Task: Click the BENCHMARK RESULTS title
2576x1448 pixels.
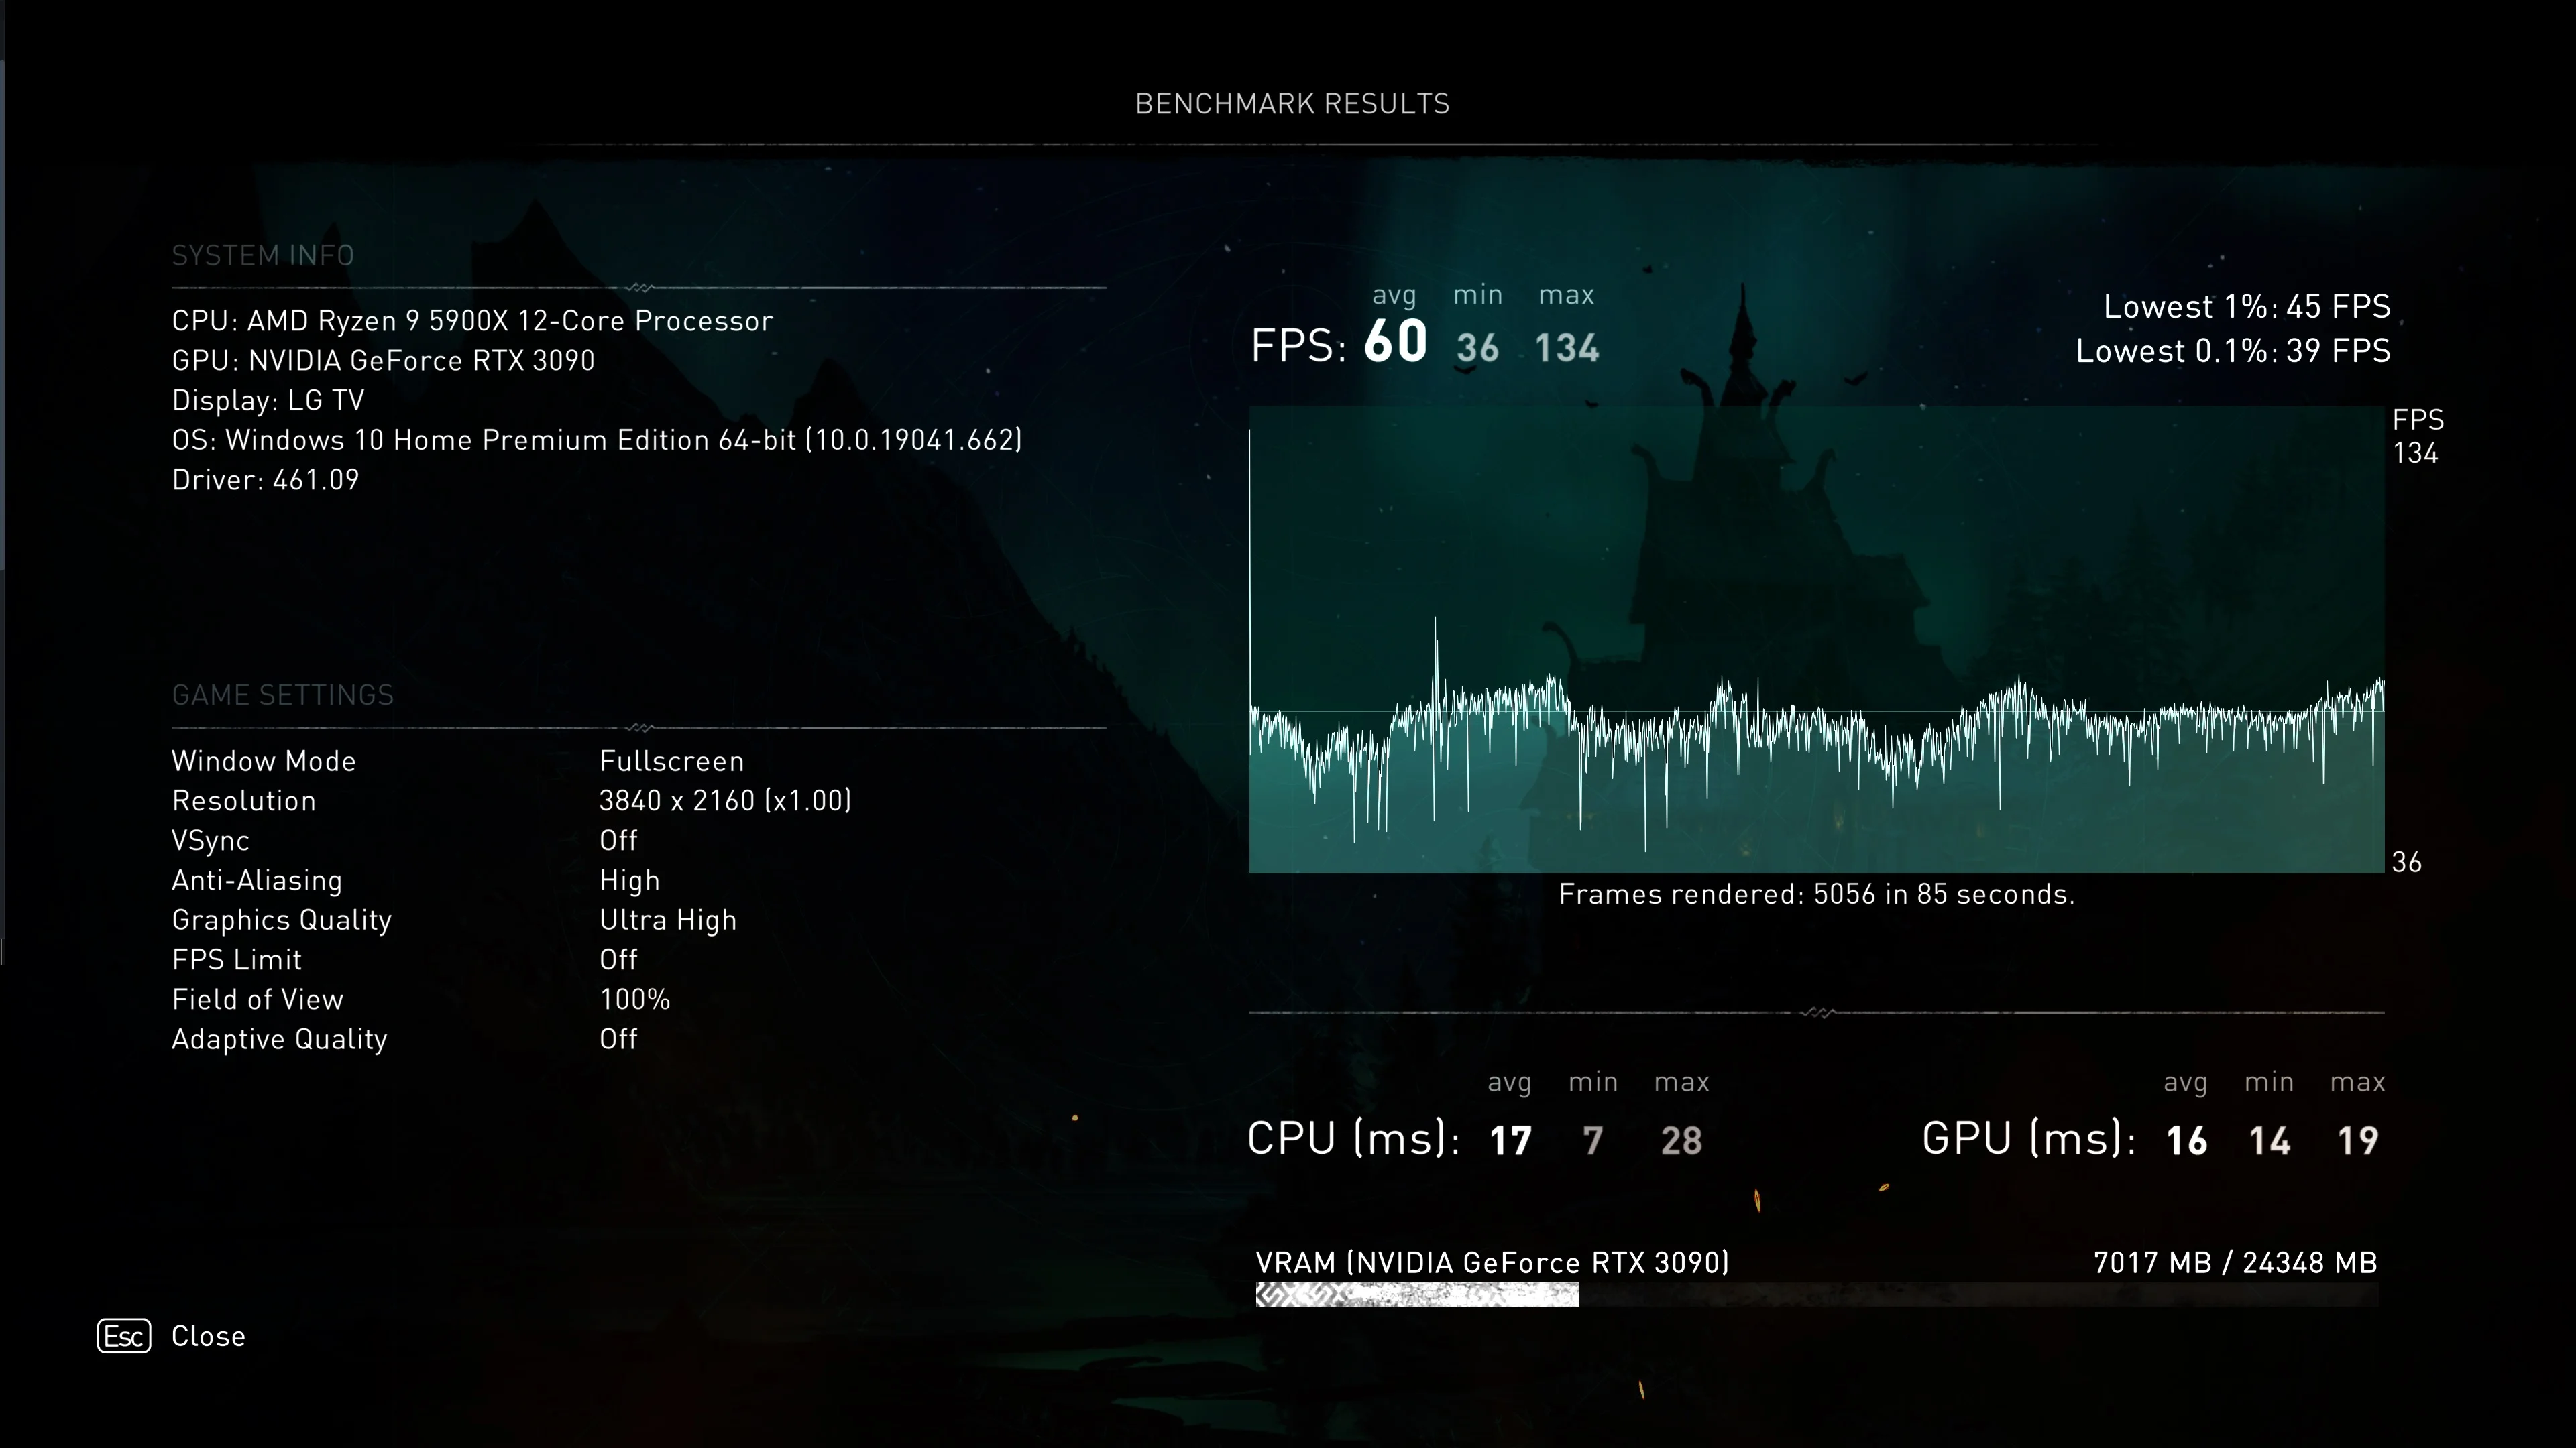Action: click(1292, 104)
